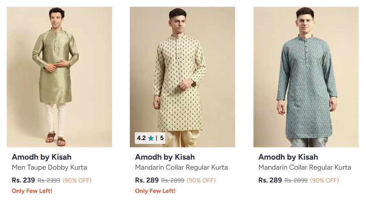The image size is (366, 205).
Task: Click the review count 5 in the rating badge
Action: (162, 138)
